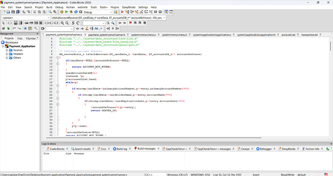Toggle code fold at line 25
Screen dimensions: 333x176
pos(58,104)
